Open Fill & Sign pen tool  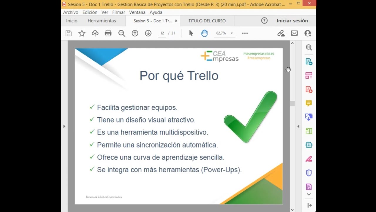pyautogui.click(x=309, y=159)
